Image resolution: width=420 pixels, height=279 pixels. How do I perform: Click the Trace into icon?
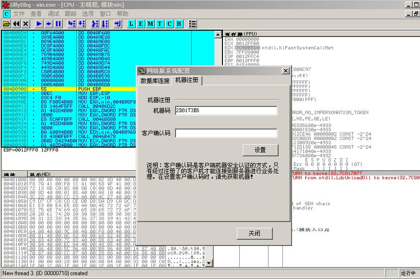(95, 24)
